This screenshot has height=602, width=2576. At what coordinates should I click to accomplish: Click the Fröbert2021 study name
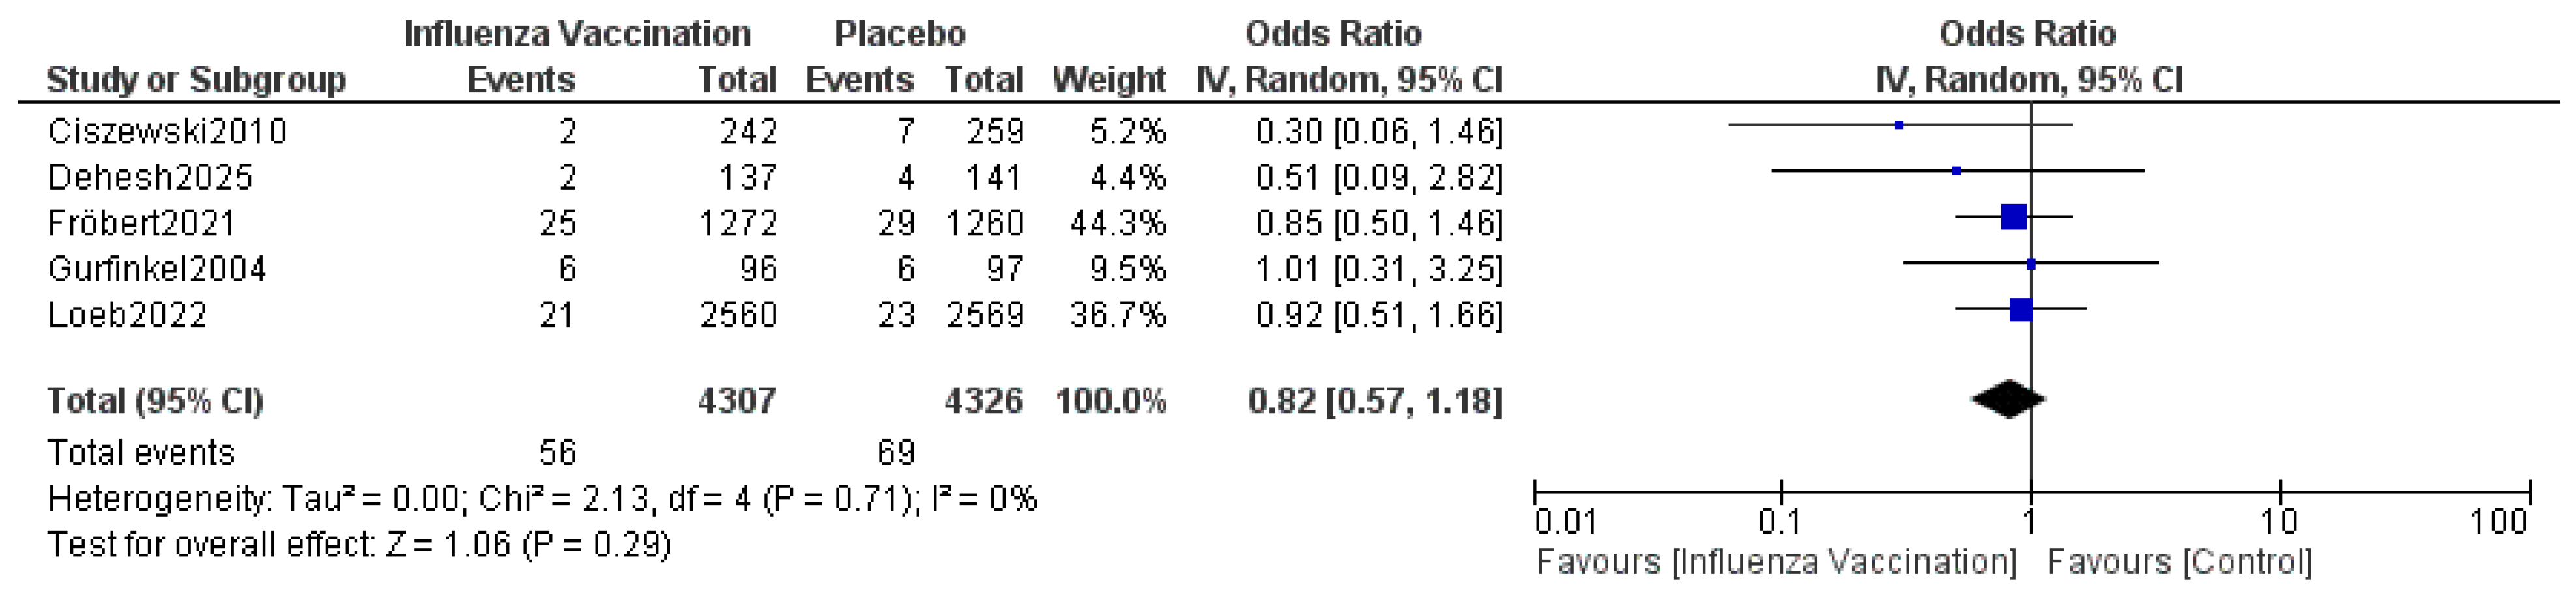tap(141, 223)
